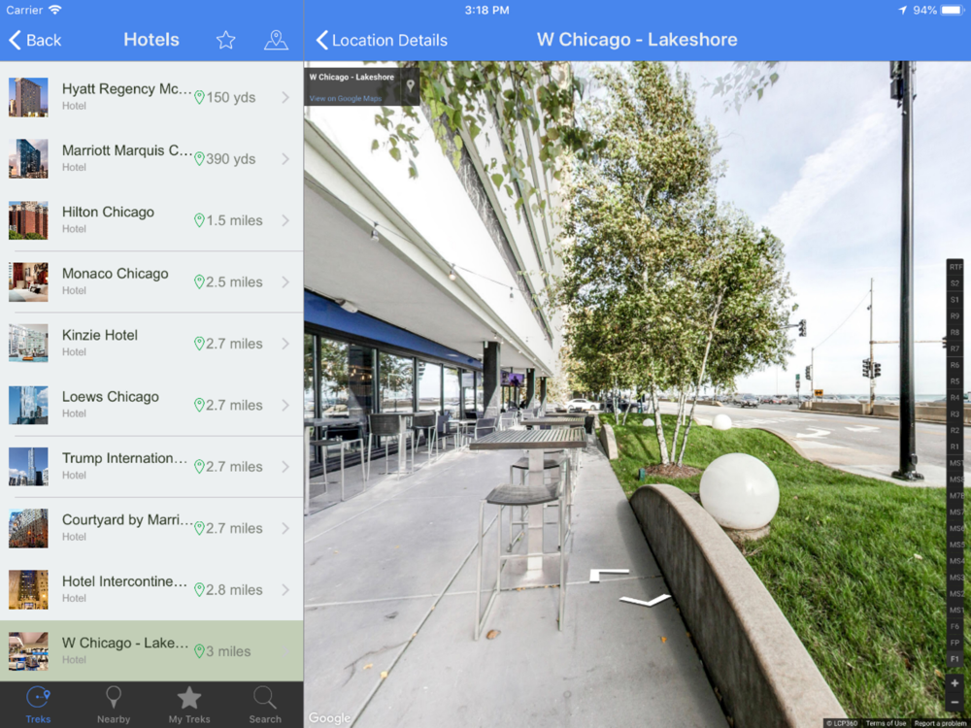Expand Monaco Chicago details chevron

pos(285,281)
